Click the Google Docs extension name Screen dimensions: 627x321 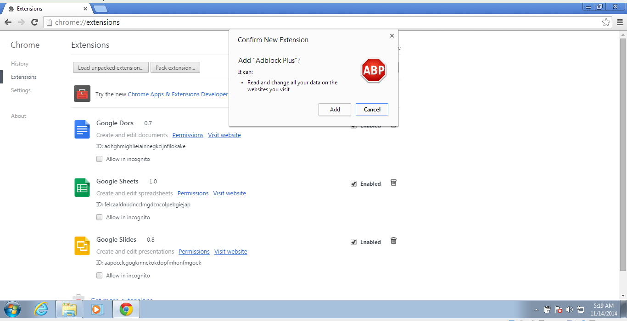tap(115, 123)
